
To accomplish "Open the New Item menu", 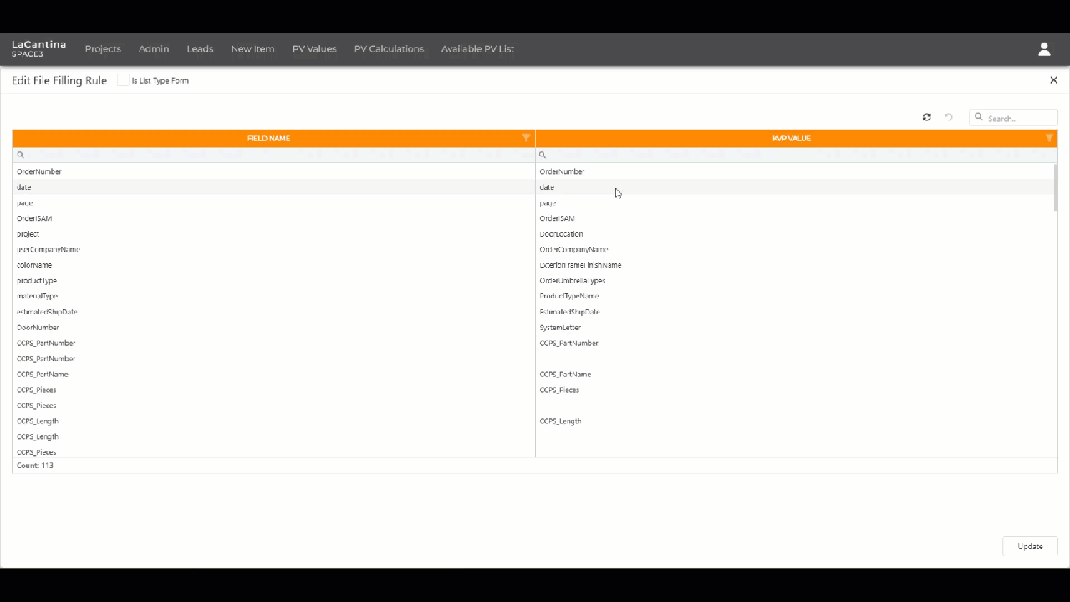I will pyautogui.click(x=252, y=48).
